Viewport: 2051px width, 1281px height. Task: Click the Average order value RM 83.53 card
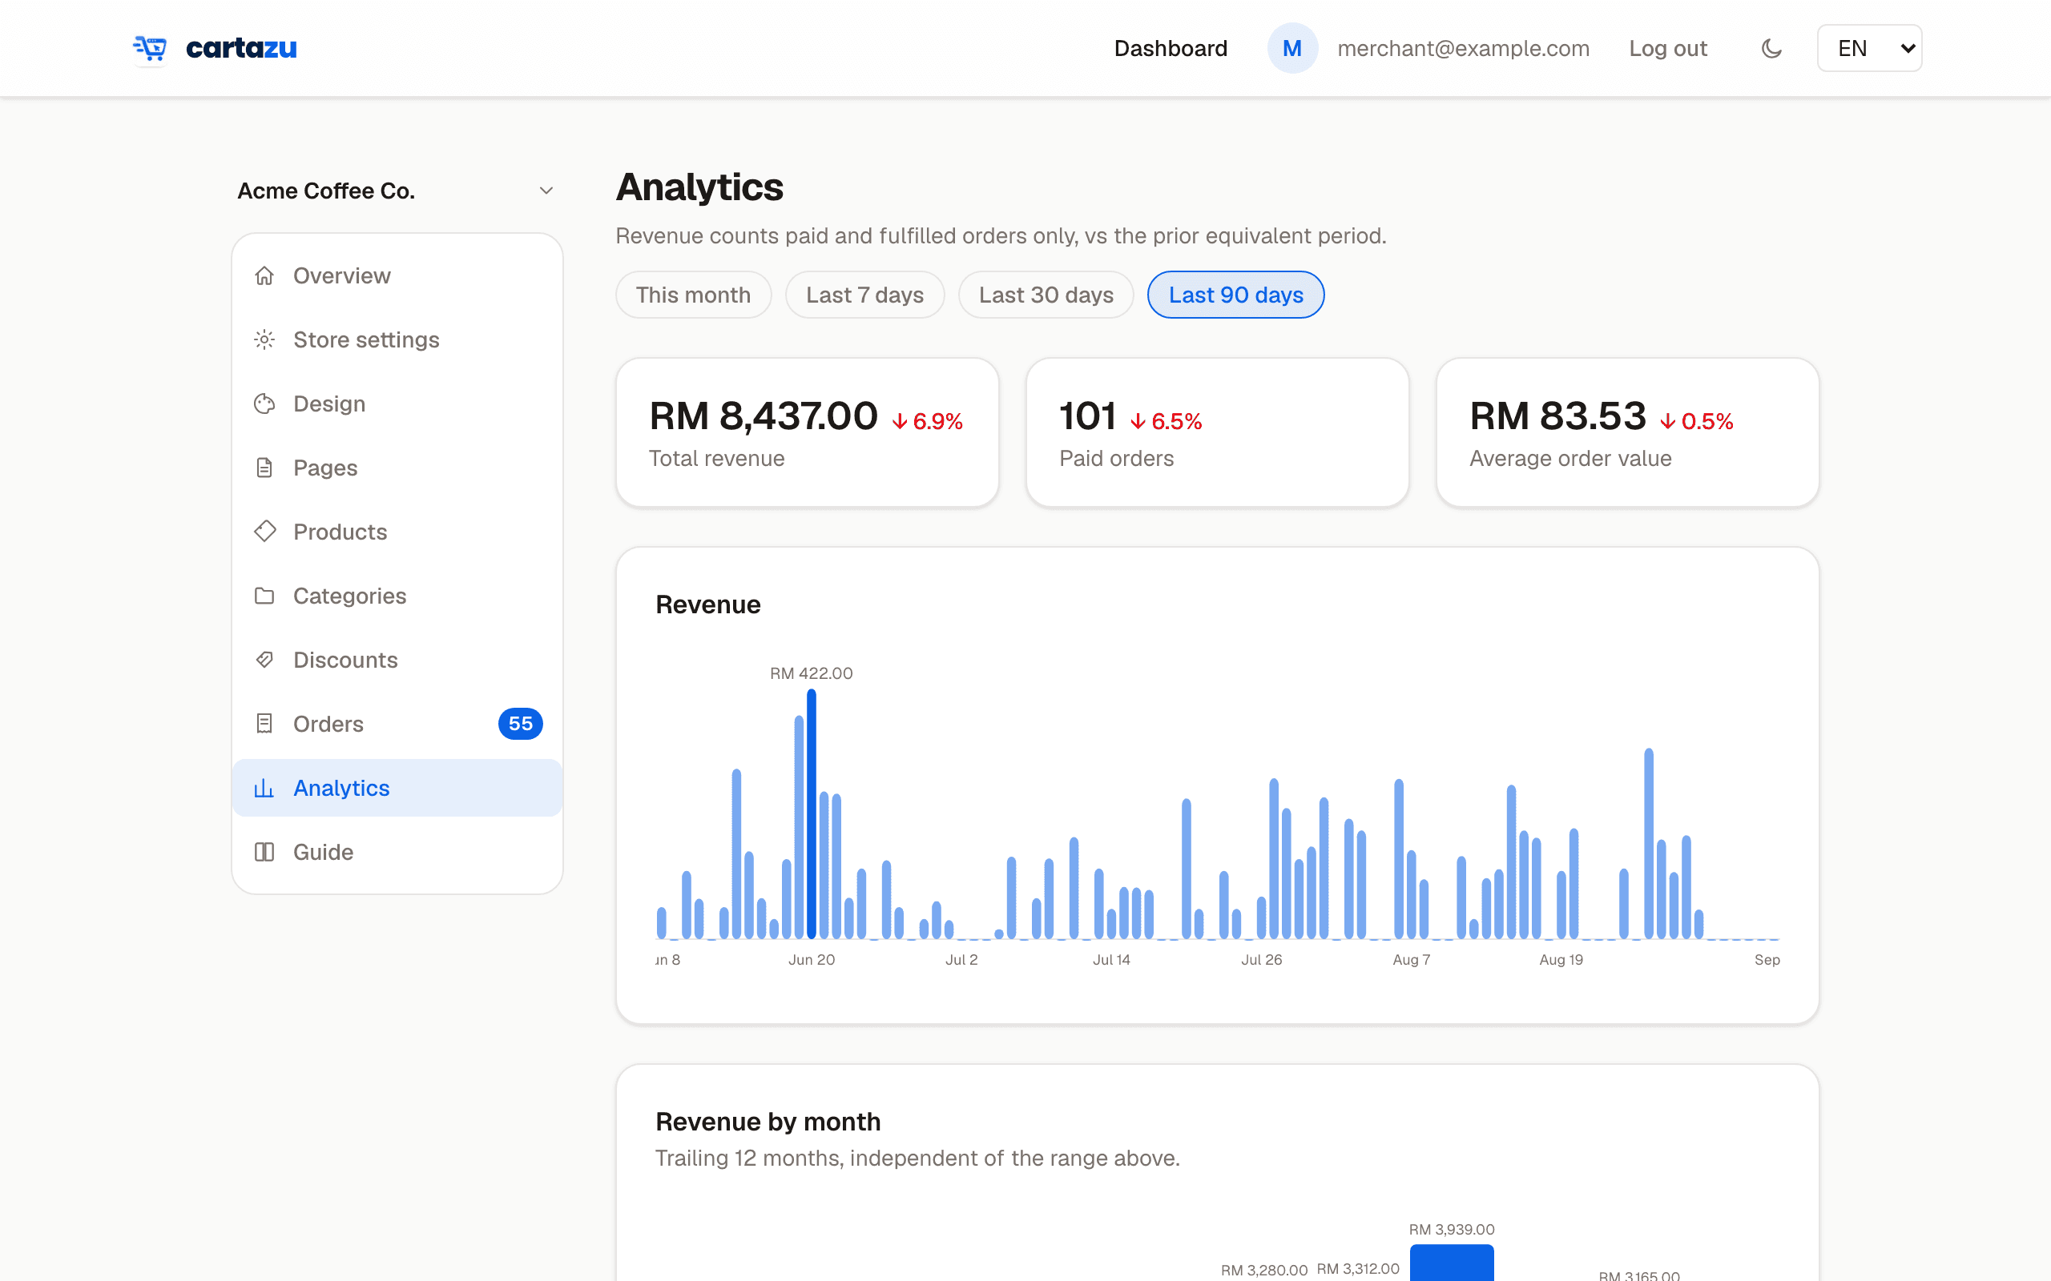tap(1627, 432)
